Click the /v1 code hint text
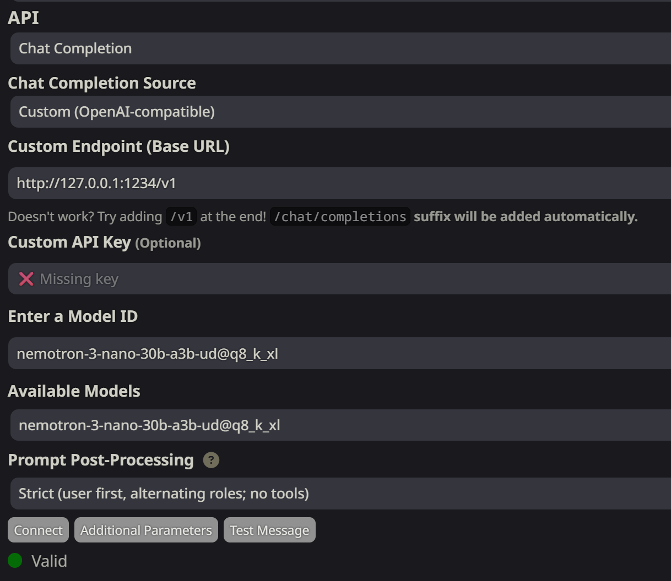The image size is (671, 581). pyautogui.click(x=181, y=217)
